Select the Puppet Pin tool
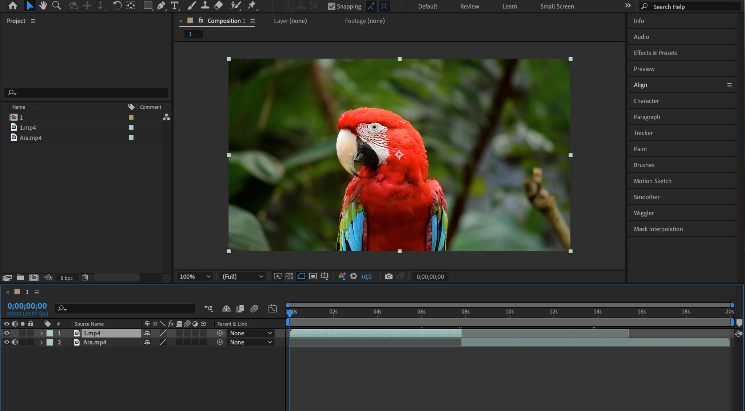Viewport: 745px width, 411px height. (x=251, y=5)
